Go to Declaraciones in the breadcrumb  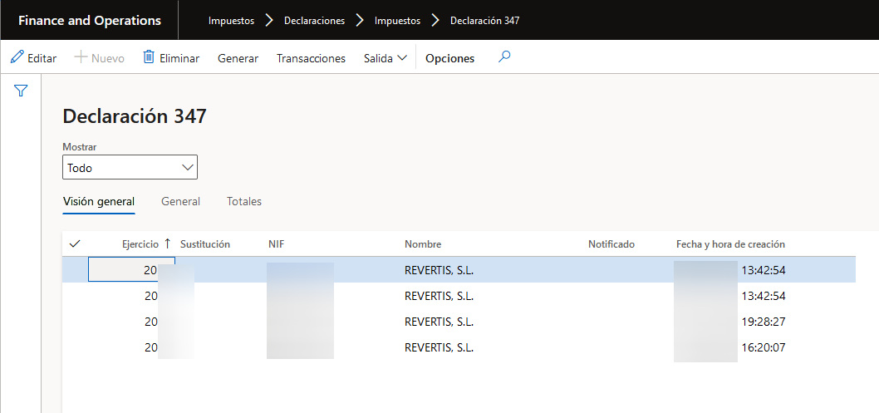(x=314, y=21)
